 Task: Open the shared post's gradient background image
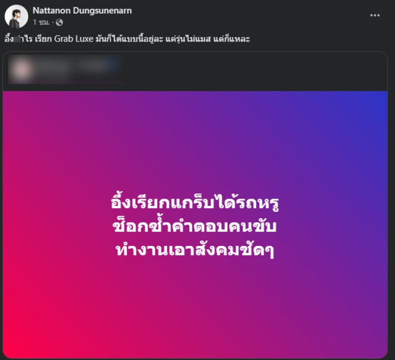(195, 225)
